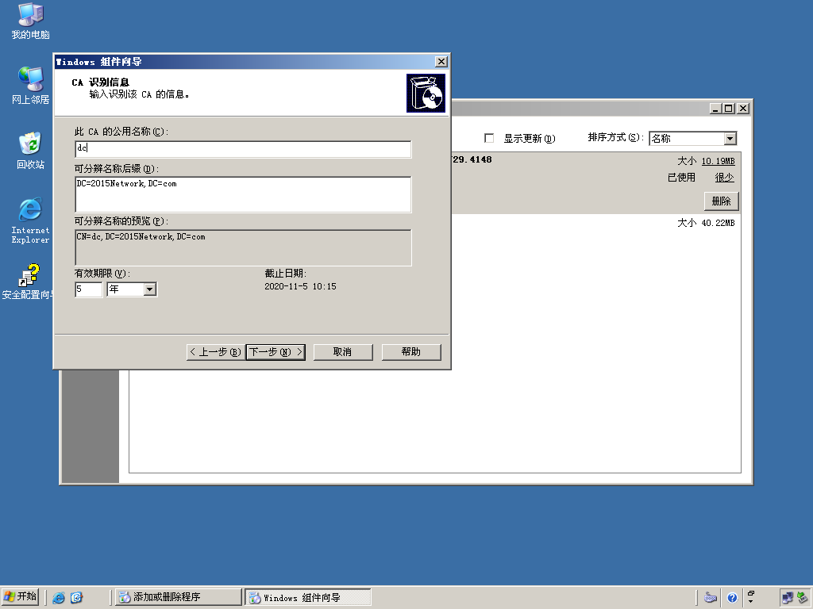
Task: Click the 40.22MB size entry
Action: tap(718, 223)
